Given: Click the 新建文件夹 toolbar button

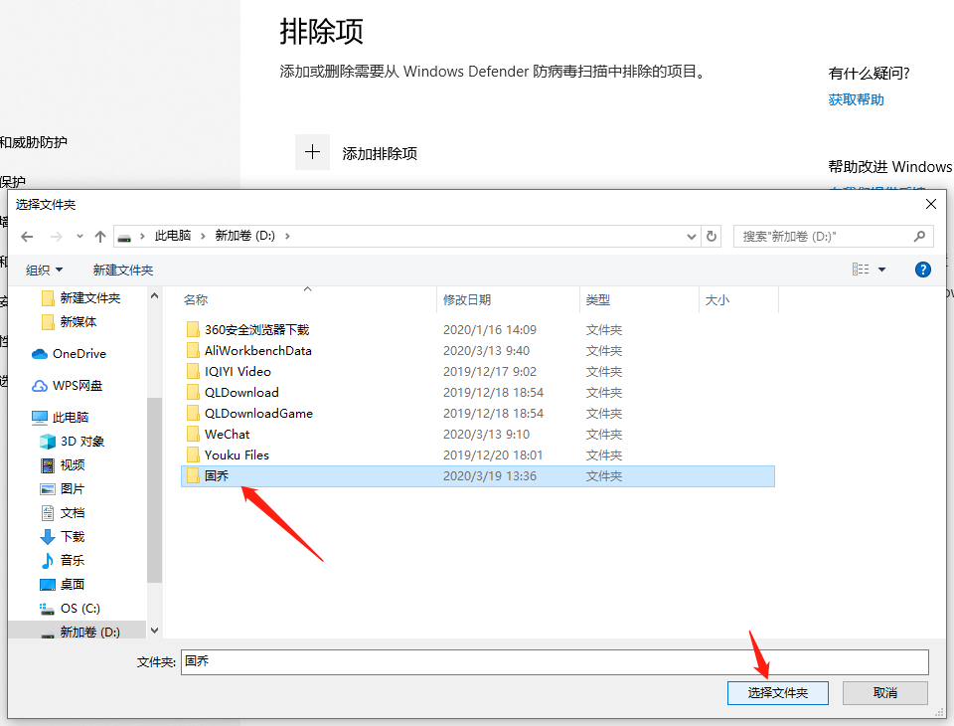Looking at the screenshot, I should point(123,271).
